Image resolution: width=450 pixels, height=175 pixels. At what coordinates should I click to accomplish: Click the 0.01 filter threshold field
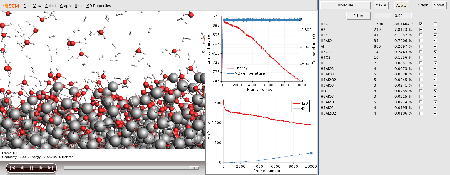click(x=403, y=16)
